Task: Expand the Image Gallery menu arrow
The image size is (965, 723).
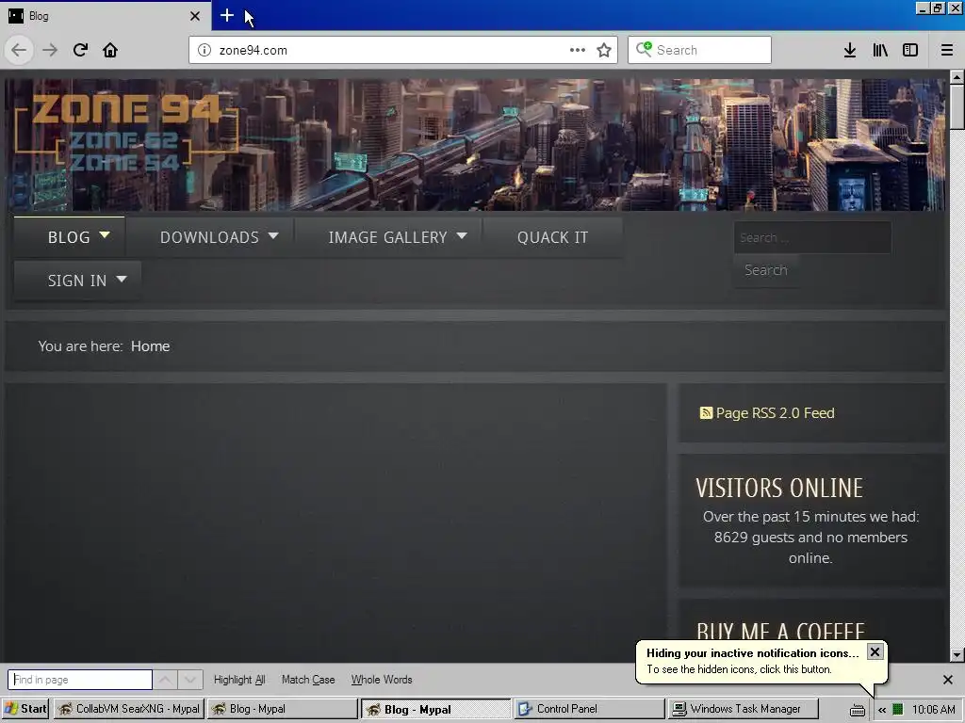Action: (462, 235)
